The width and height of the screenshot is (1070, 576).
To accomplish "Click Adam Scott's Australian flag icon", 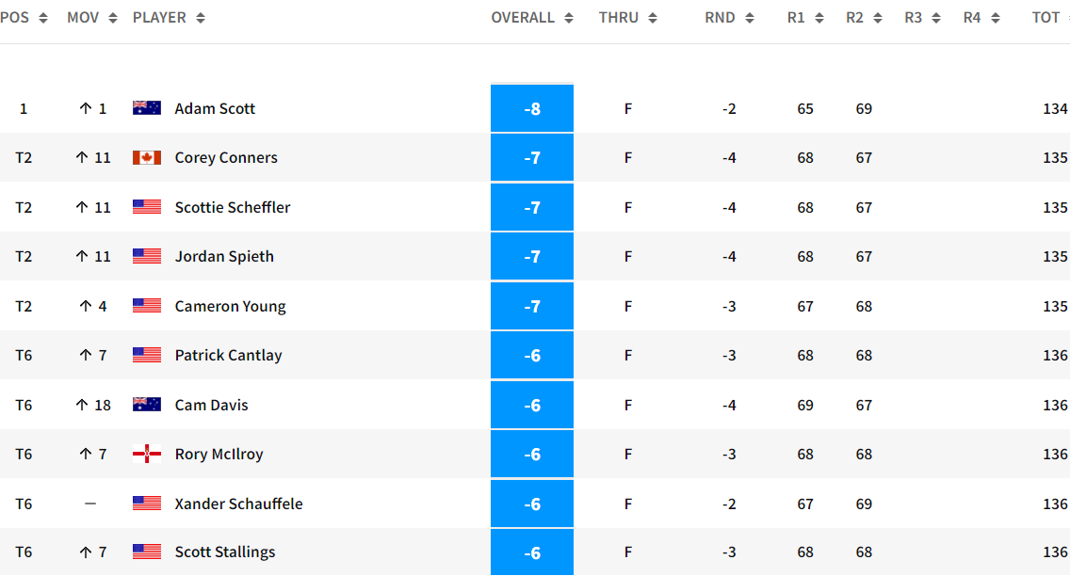I will (x=147, y=108).
